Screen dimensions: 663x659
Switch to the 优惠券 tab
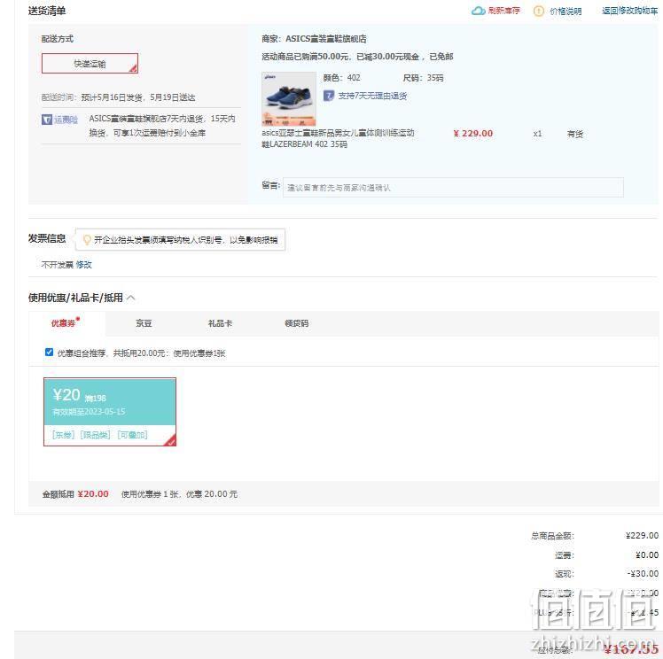[66, 323]
